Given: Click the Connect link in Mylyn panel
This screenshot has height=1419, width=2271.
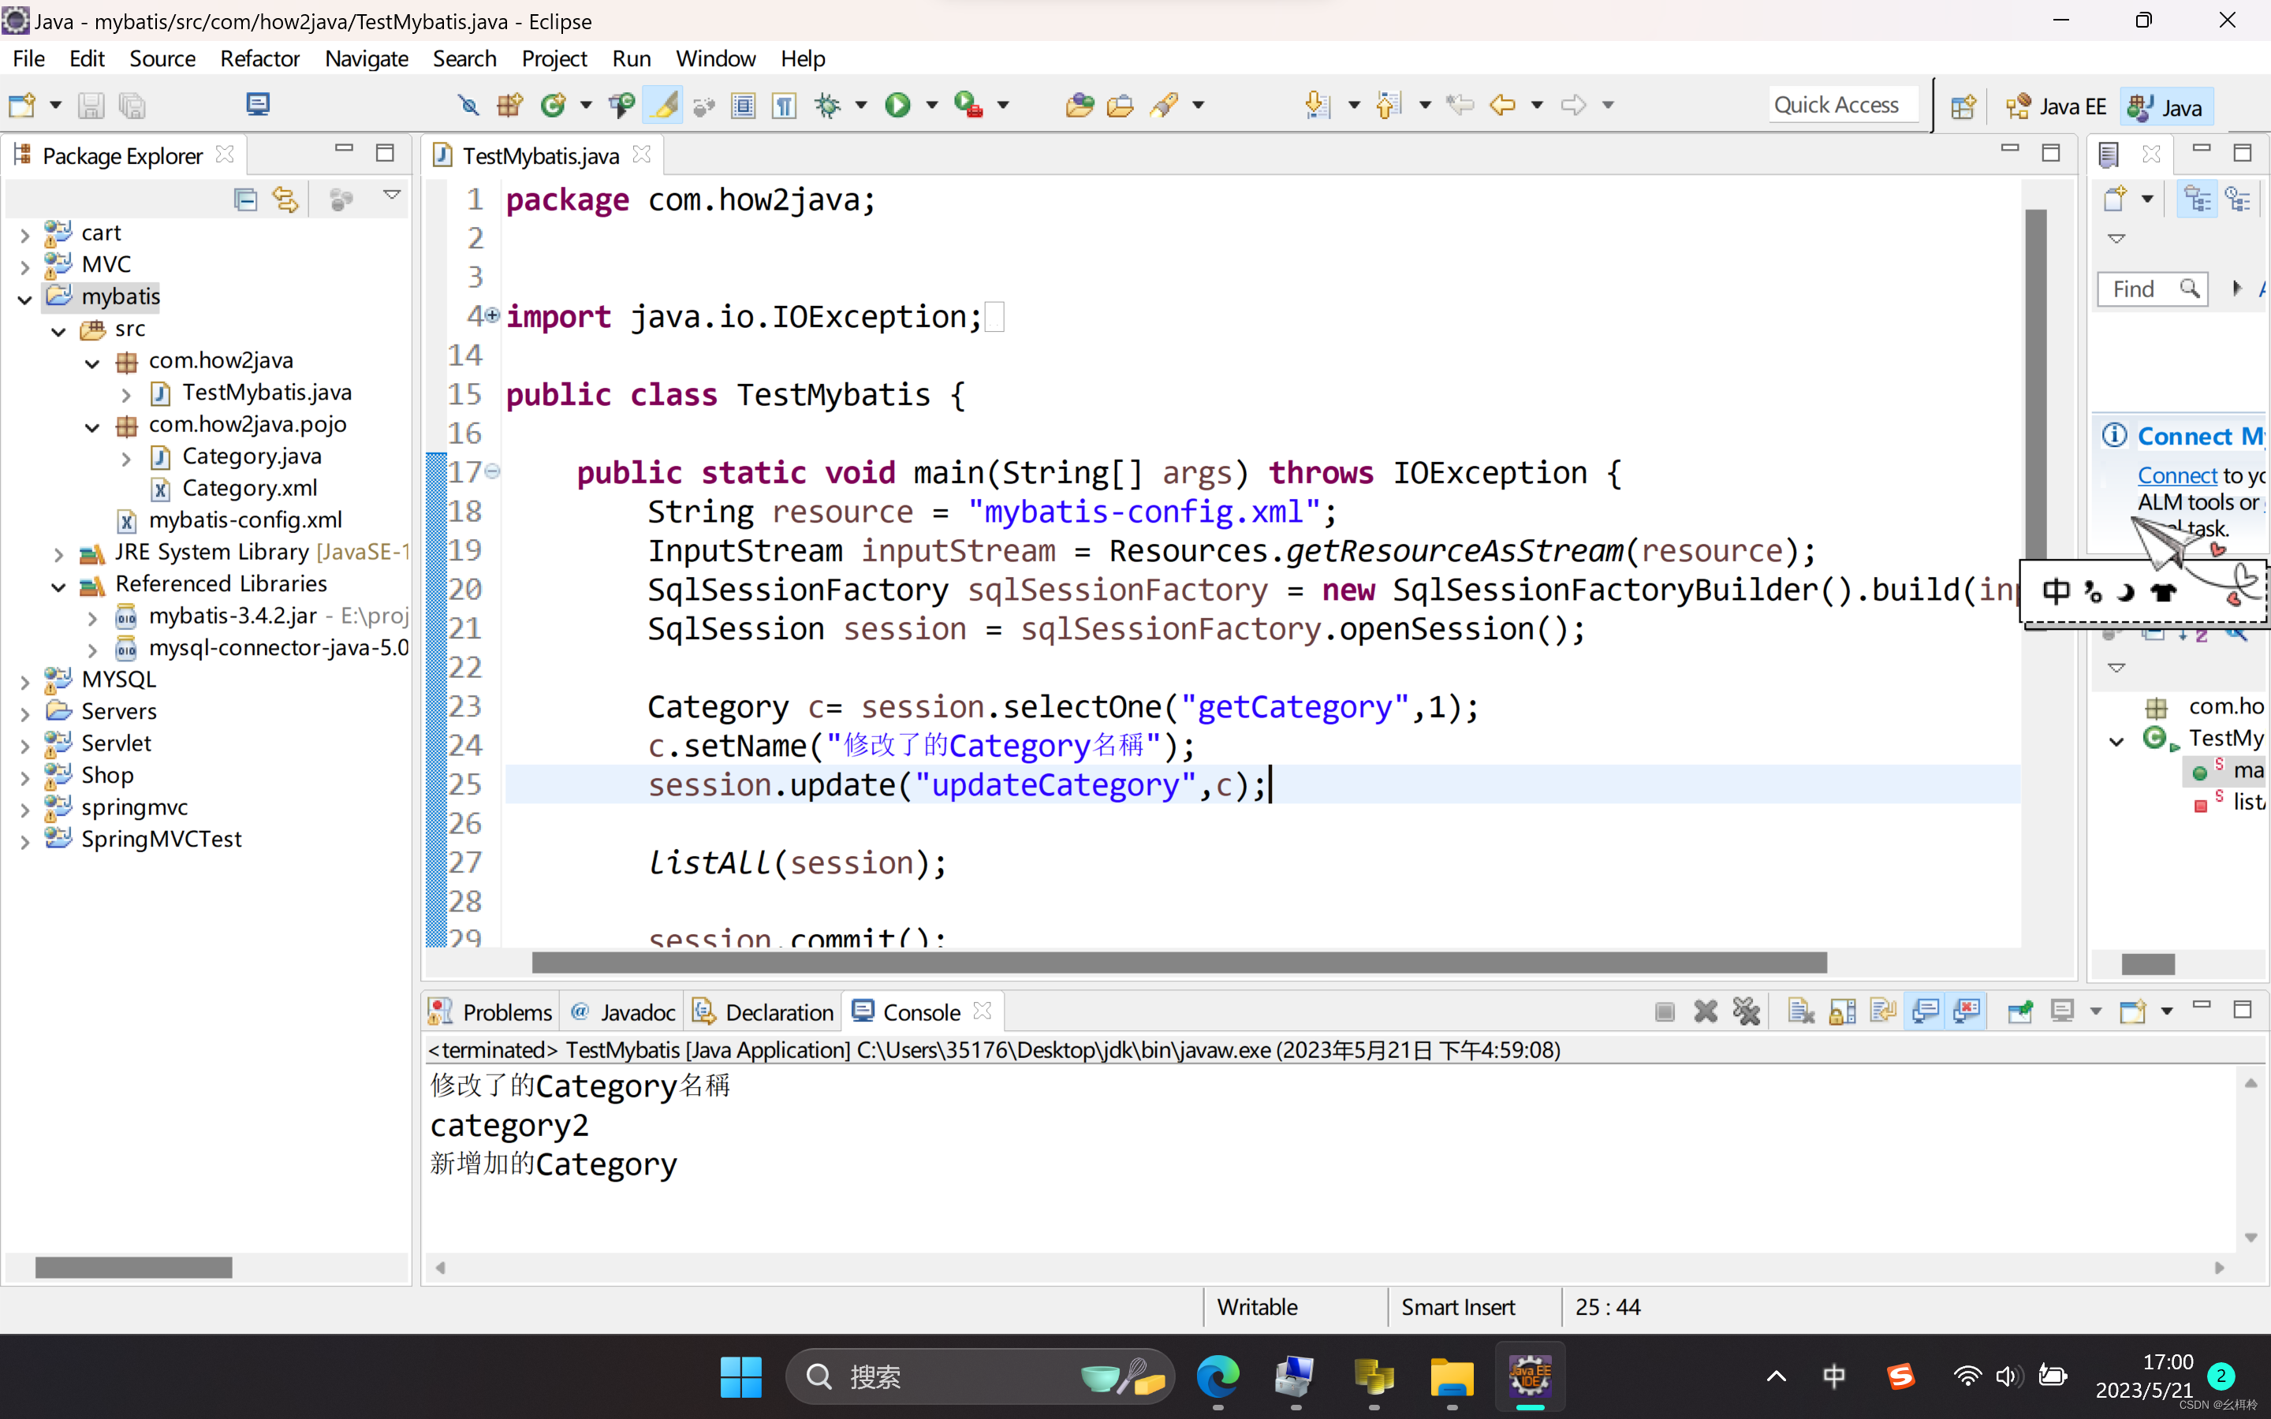Looking at the screenshot, I should (2176, 476).
